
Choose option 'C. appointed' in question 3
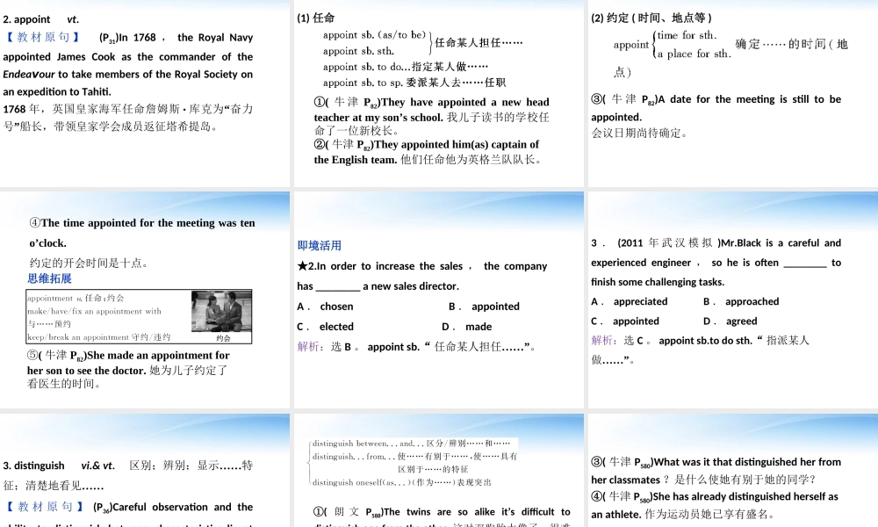(625, 321)
